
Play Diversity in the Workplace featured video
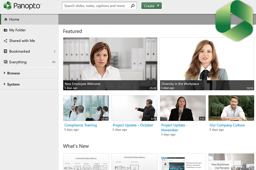click(207, 64)
